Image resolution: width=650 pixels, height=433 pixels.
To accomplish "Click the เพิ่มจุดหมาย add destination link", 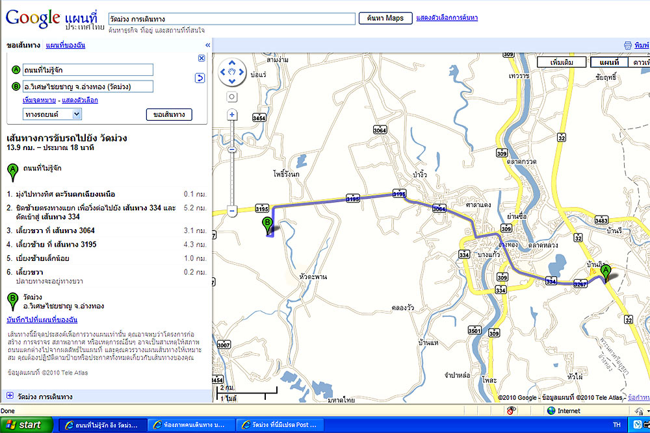I will (40, 100).
